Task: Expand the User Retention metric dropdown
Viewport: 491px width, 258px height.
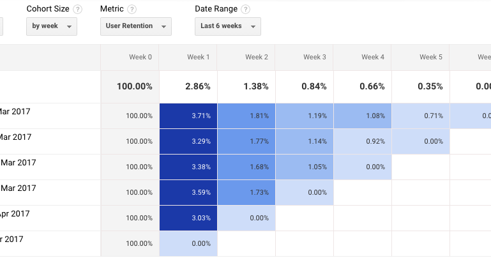Action: (x=136, y=26)
